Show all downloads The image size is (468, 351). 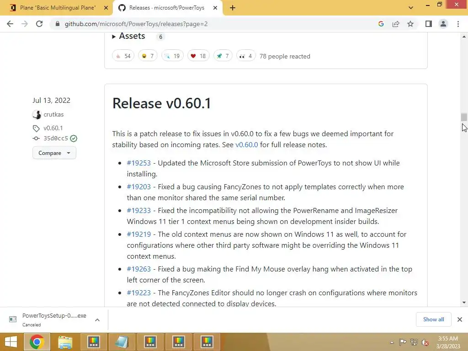pos(433,319)
